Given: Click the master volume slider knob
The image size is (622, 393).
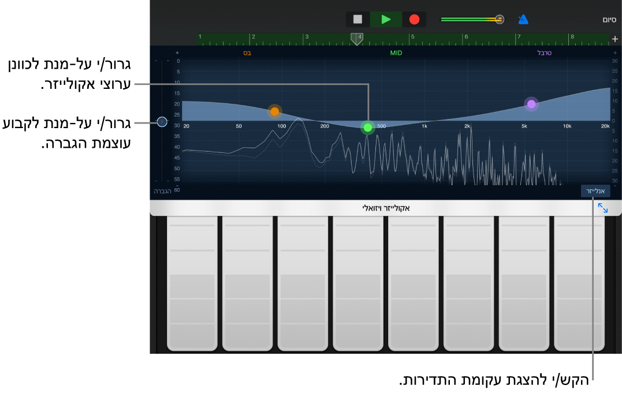Looking at the screenshot, I should coord(500,19).
